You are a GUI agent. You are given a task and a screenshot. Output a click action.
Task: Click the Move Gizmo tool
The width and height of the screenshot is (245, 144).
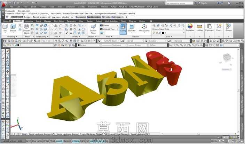click(144, 28)
